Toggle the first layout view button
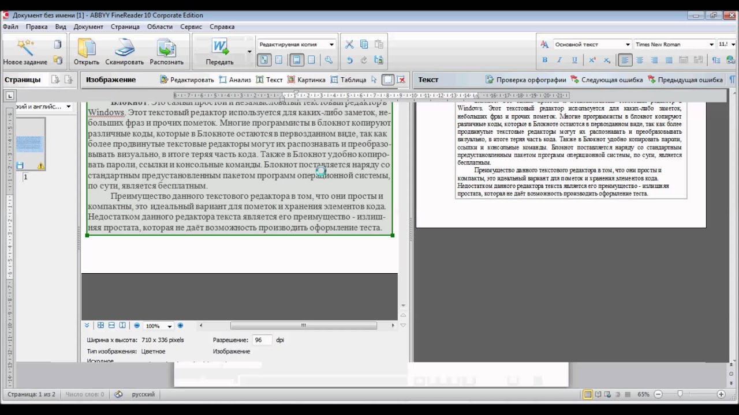This screenshot has height=415, width=739. [x=264, y=60]
